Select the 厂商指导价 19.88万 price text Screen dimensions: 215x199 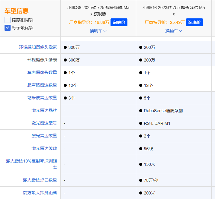pos(89,22)
